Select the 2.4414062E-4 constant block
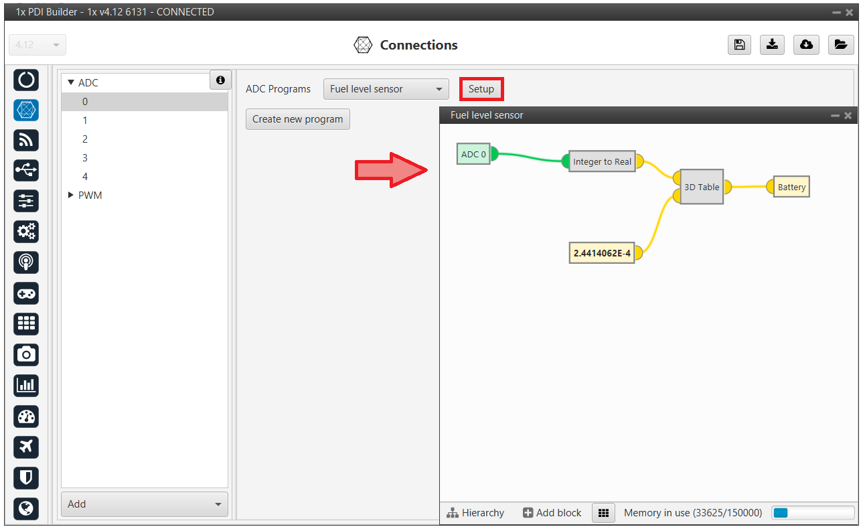861x529 pixels. (x=602, y=253)
